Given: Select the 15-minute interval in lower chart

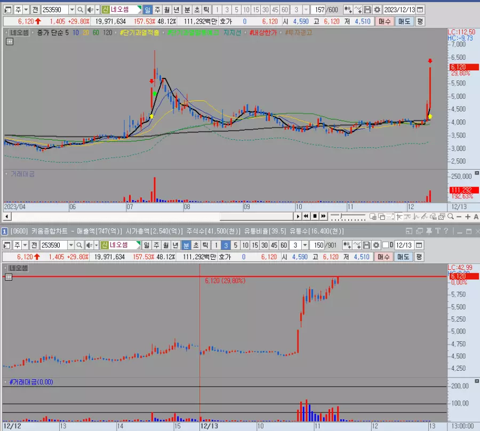Looking at the screenshot, I should click(x=255, y=245).
